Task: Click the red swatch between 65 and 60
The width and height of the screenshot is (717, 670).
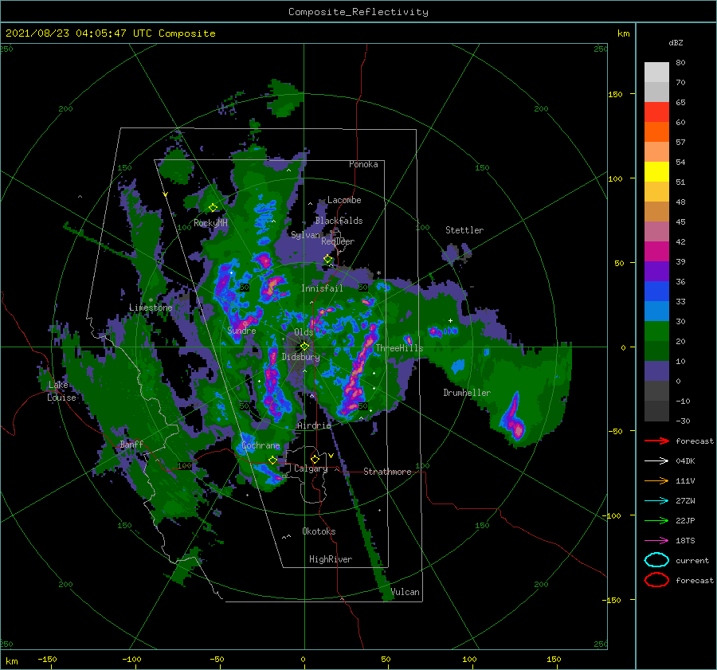Action: [x=656, y=112]
